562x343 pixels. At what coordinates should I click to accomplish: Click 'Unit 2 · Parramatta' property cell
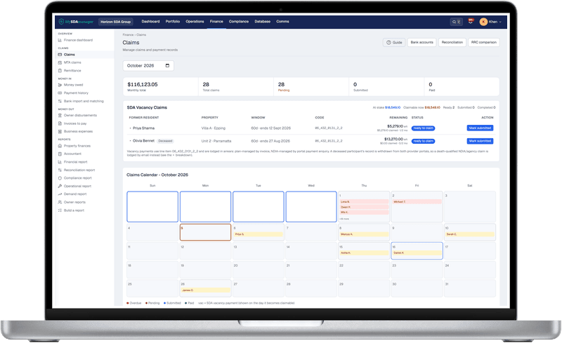pos(216,141)
